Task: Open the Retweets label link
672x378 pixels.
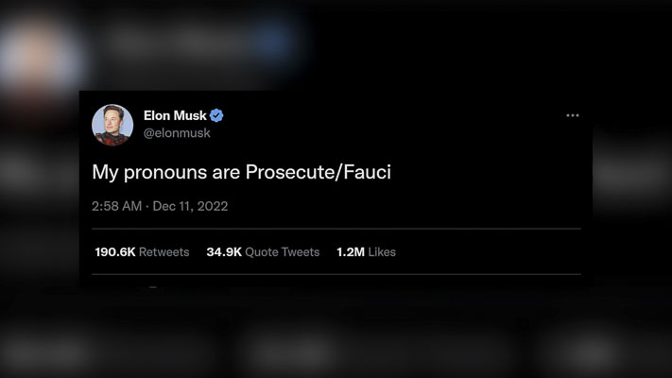Action: pos(164,252)
